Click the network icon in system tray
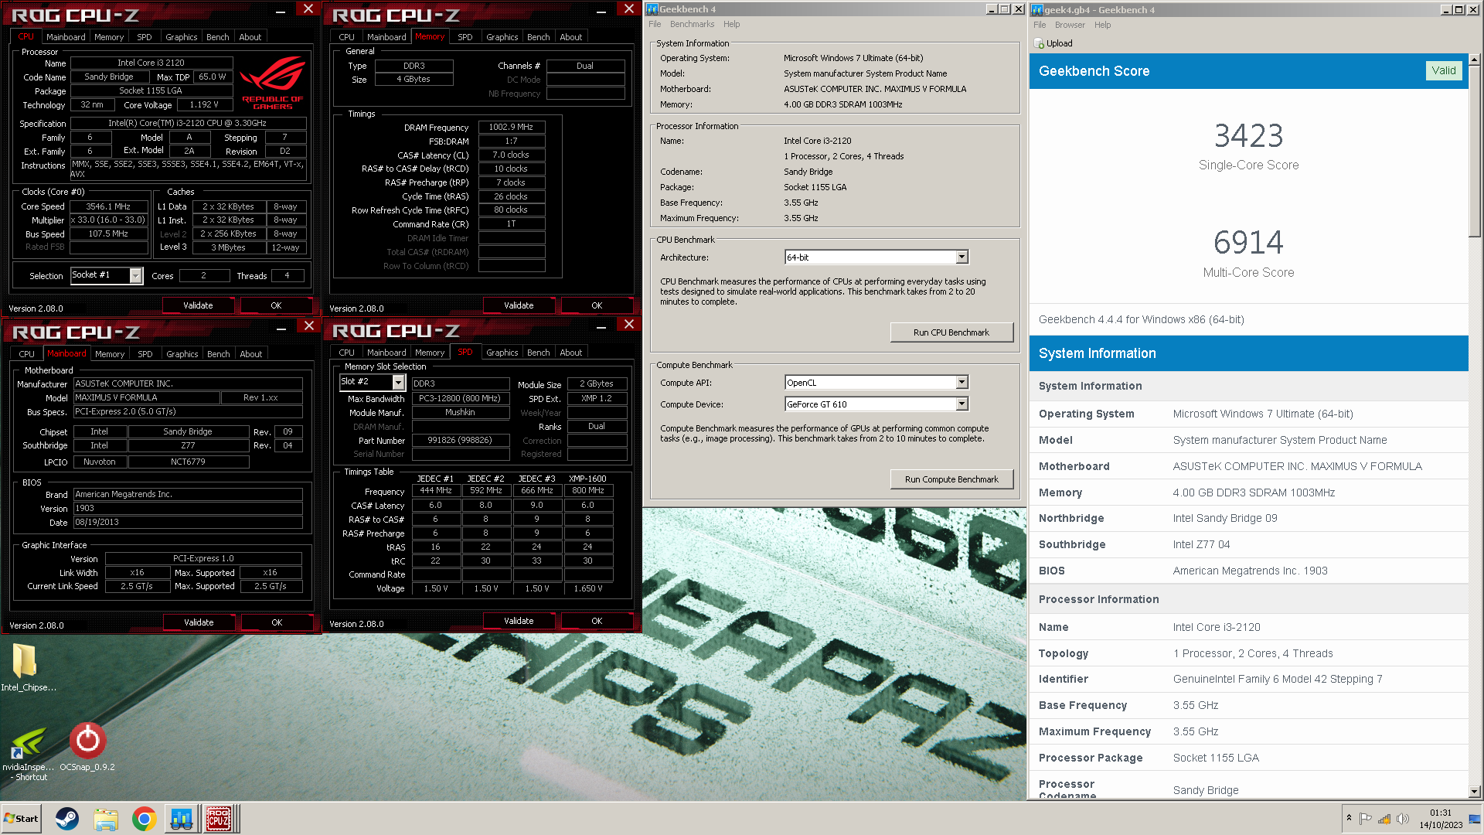 point(1384,818)
